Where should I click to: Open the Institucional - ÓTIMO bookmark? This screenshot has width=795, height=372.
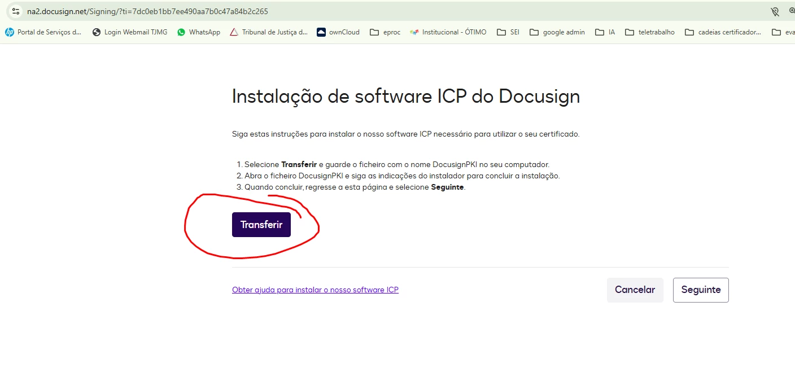click(448, 32)
